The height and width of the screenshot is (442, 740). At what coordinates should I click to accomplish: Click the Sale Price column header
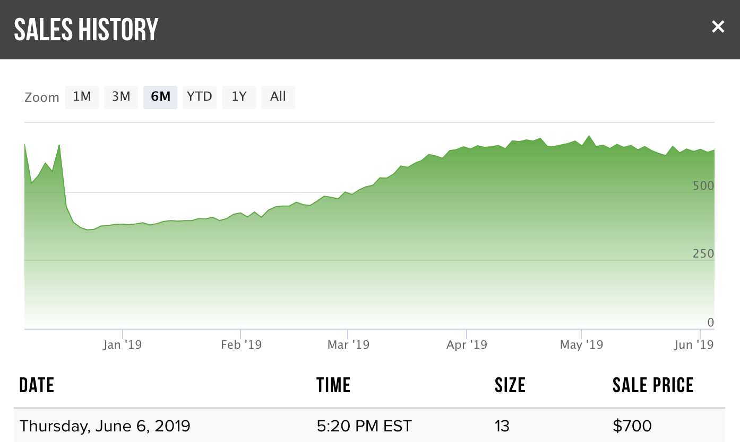point(653,385)
